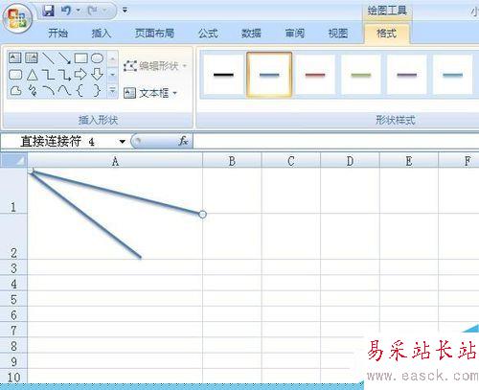The image size is (479, 390).
Task: Click the Name Box showing 直接连接符 4
Action: point(58,141)
